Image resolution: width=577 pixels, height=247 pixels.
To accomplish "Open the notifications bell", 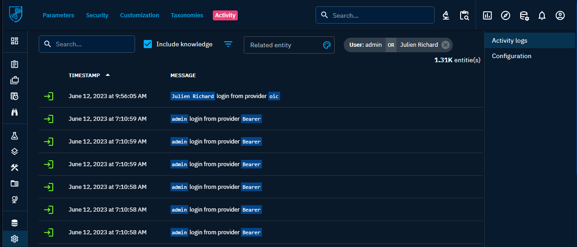I will (x=542, y=15).
